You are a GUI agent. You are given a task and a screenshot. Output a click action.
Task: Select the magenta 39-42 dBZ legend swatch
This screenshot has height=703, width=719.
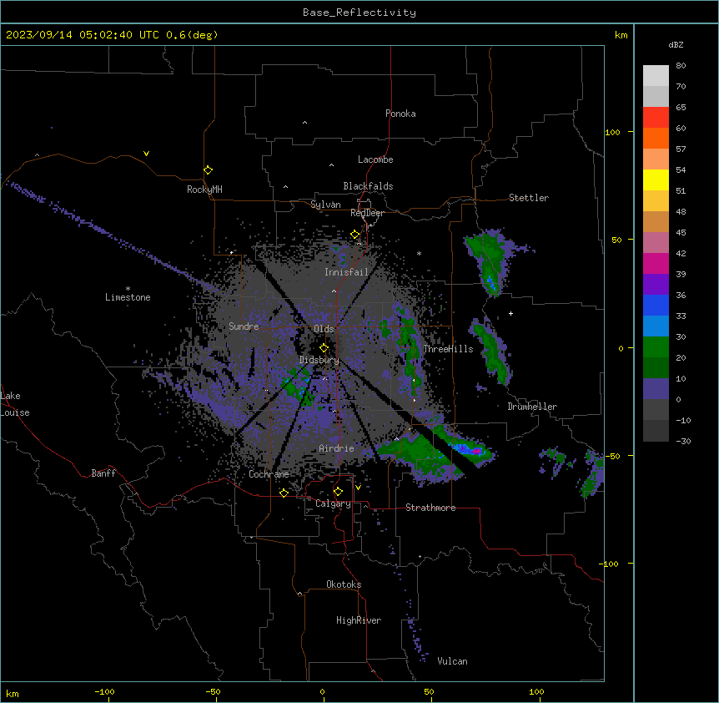pos(656,264)
